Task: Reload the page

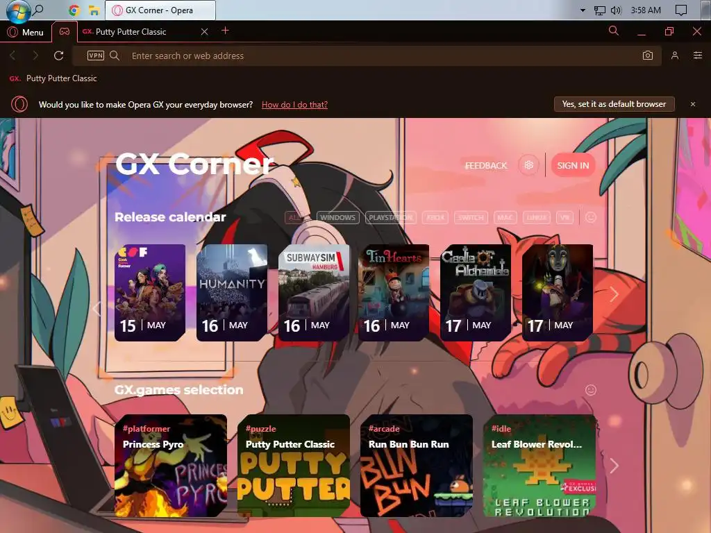Action: [x=58, y=56]
